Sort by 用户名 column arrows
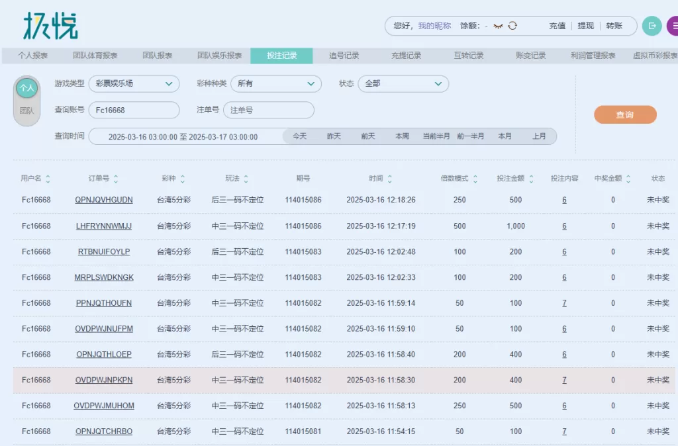Screen dimensions: 678x446 pyautogui.click(x=48, y=179)
